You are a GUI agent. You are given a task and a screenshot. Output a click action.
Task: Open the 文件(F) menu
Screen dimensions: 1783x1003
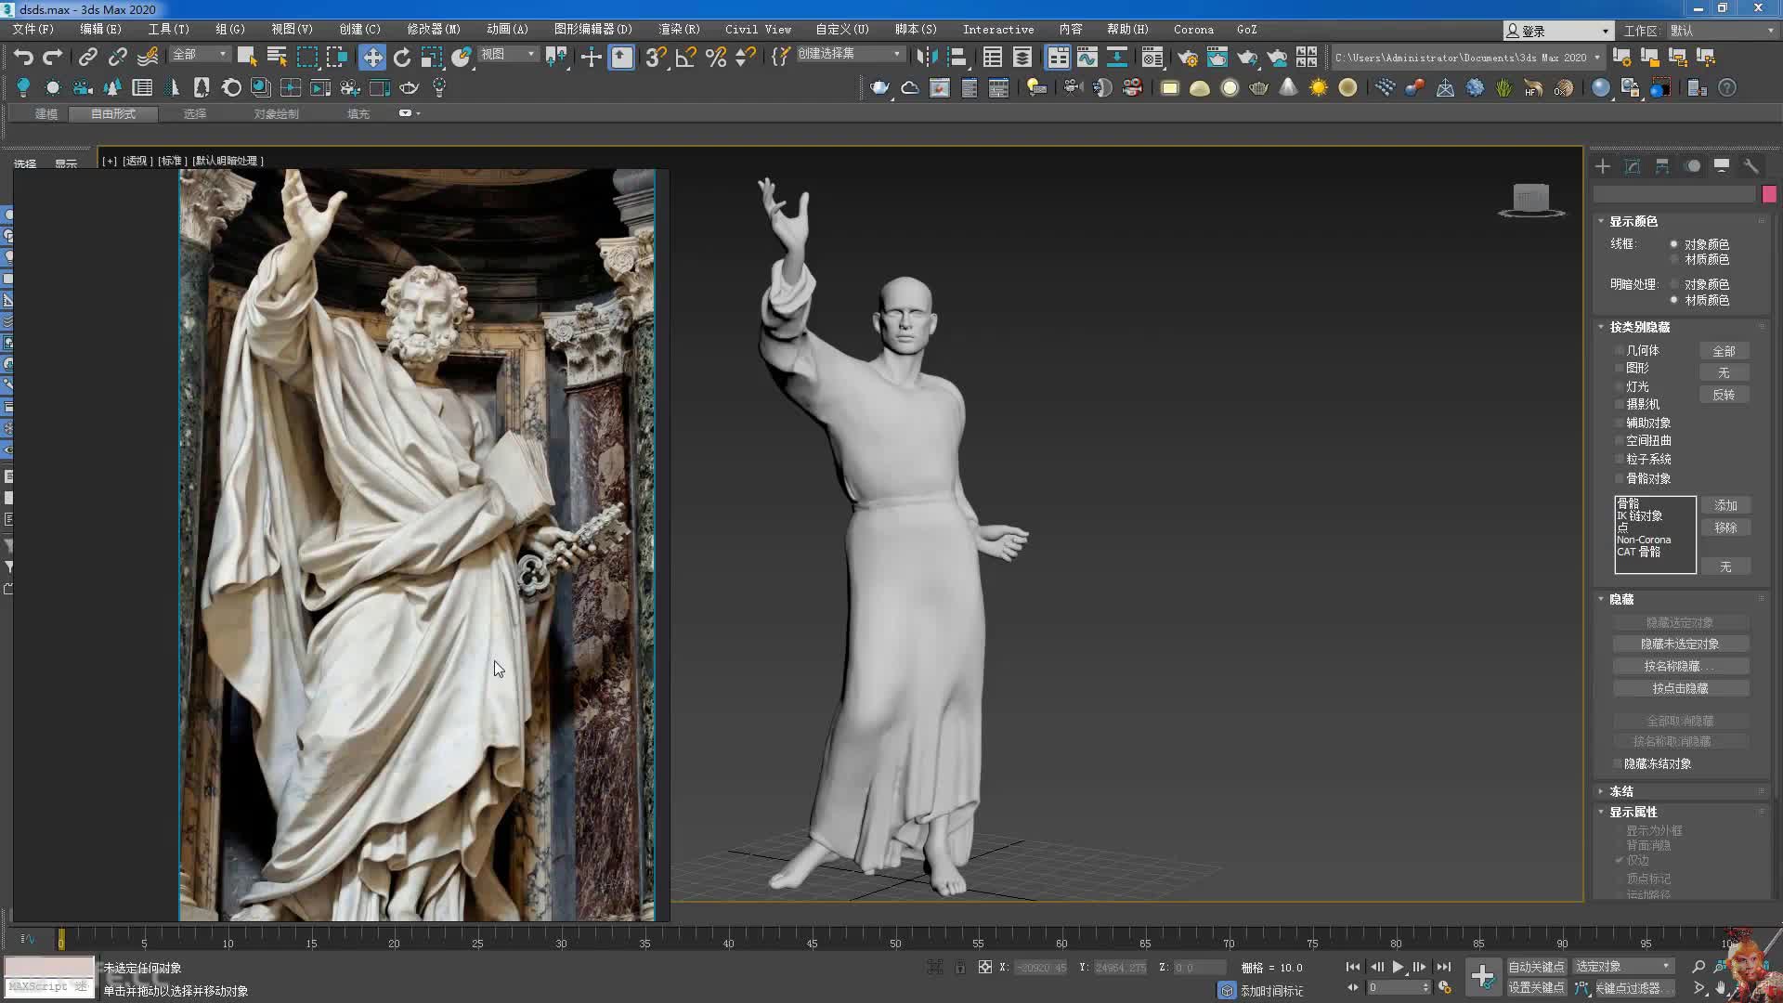pos(33,30)
